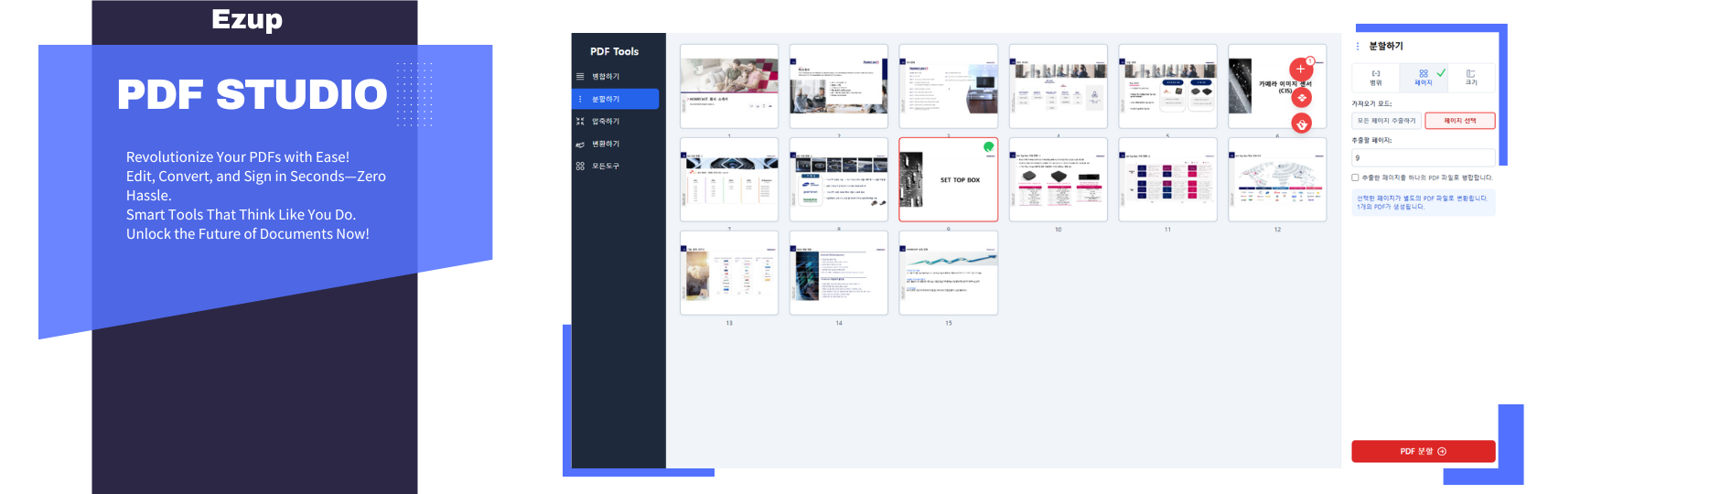Click the red plus add-file button
Image resolution: width=1720 pixels, height=494 pixels.
point(1300,70)
